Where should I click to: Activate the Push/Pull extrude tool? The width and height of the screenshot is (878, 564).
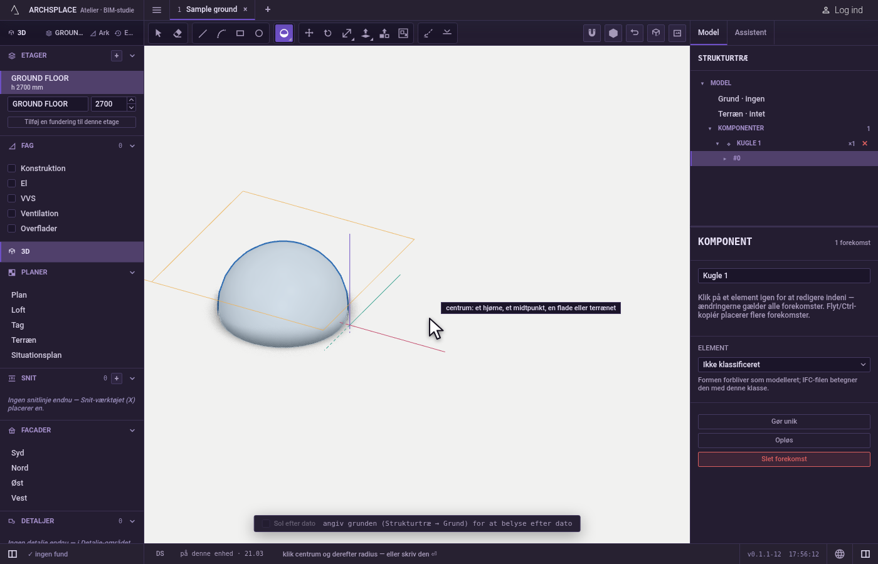366,33
